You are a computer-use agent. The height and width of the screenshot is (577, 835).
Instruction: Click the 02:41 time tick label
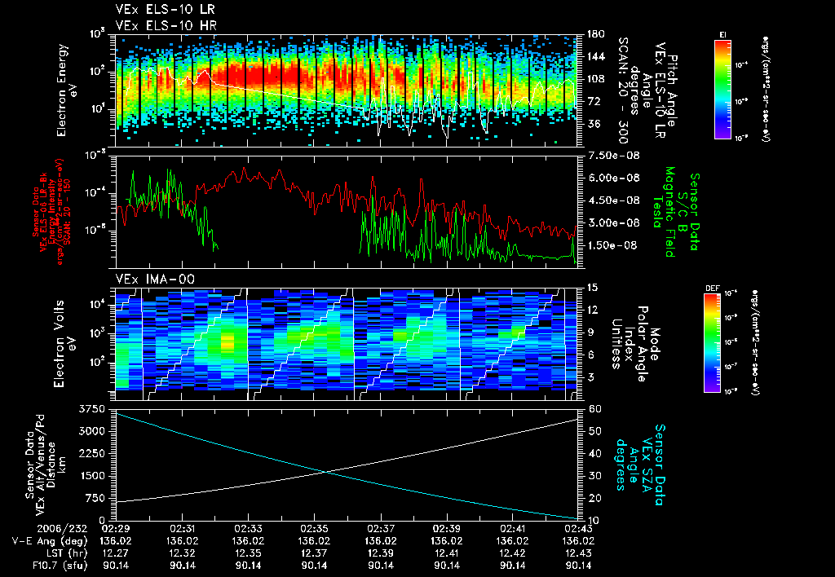click(x=513, y=529)
